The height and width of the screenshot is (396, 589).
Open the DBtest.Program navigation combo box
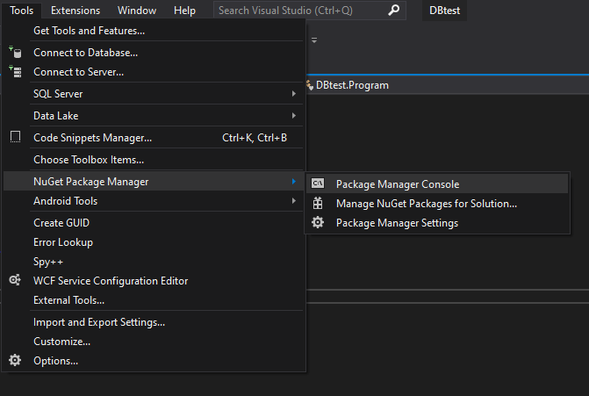(x=447, y=85)
